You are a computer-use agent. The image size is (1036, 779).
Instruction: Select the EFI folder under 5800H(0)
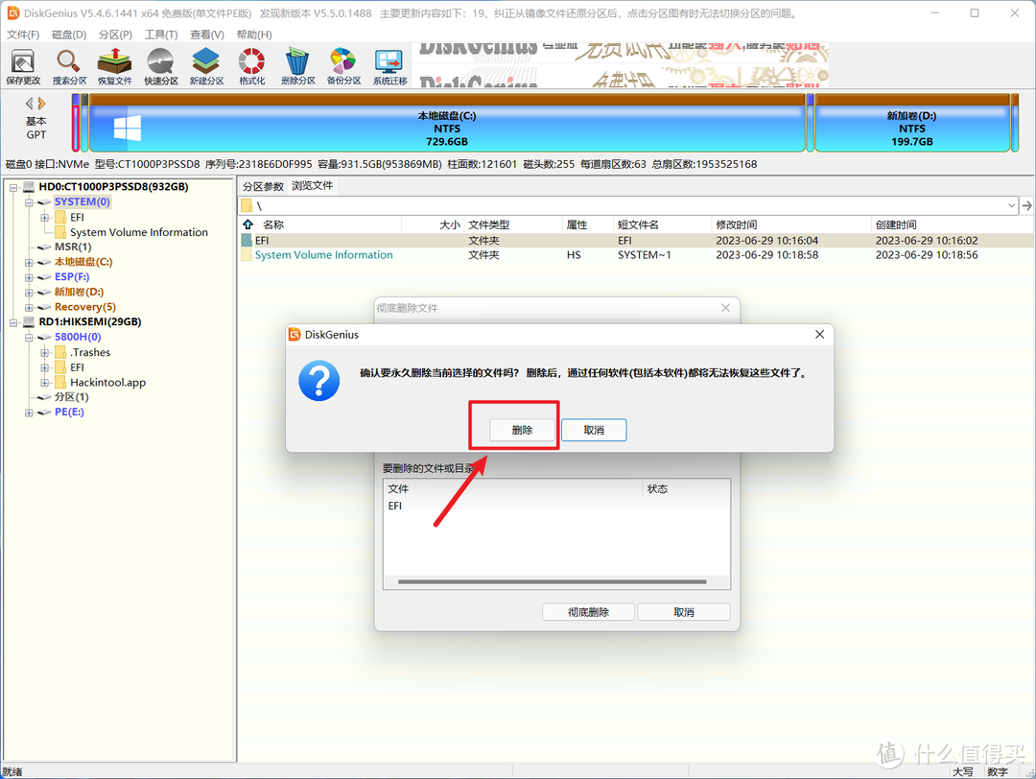pos(78,367)
